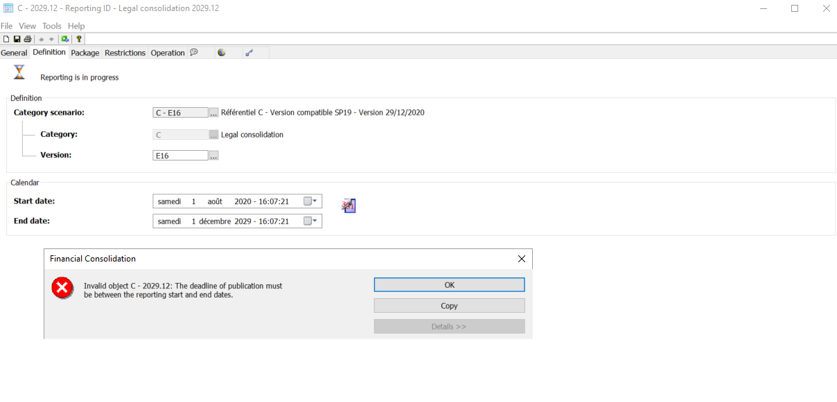The height and width of the screenshot is (402, 837).
Task: Click the 'End date:' label
Action: coord(32,221)
